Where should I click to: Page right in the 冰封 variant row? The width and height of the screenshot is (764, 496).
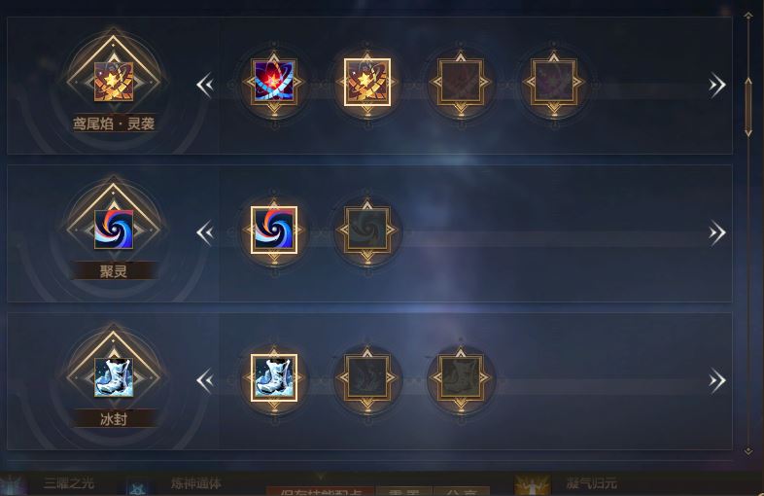[717, 380]
